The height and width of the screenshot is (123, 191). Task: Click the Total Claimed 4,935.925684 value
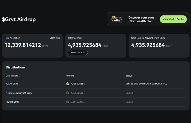click(85, 45)
